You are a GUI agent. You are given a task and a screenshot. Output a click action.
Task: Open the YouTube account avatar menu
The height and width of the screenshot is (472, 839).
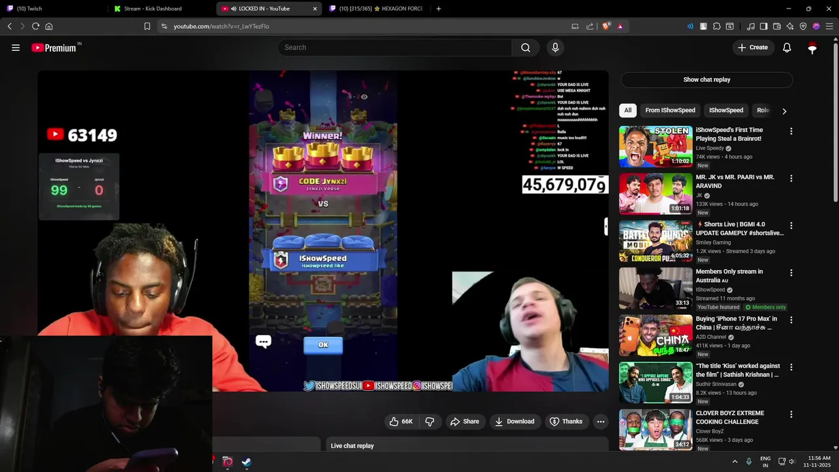(812, 47)
